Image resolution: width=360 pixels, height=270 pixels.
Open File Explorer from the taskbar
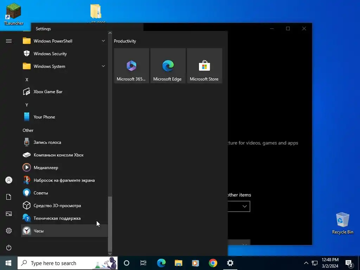pos(178,263)
